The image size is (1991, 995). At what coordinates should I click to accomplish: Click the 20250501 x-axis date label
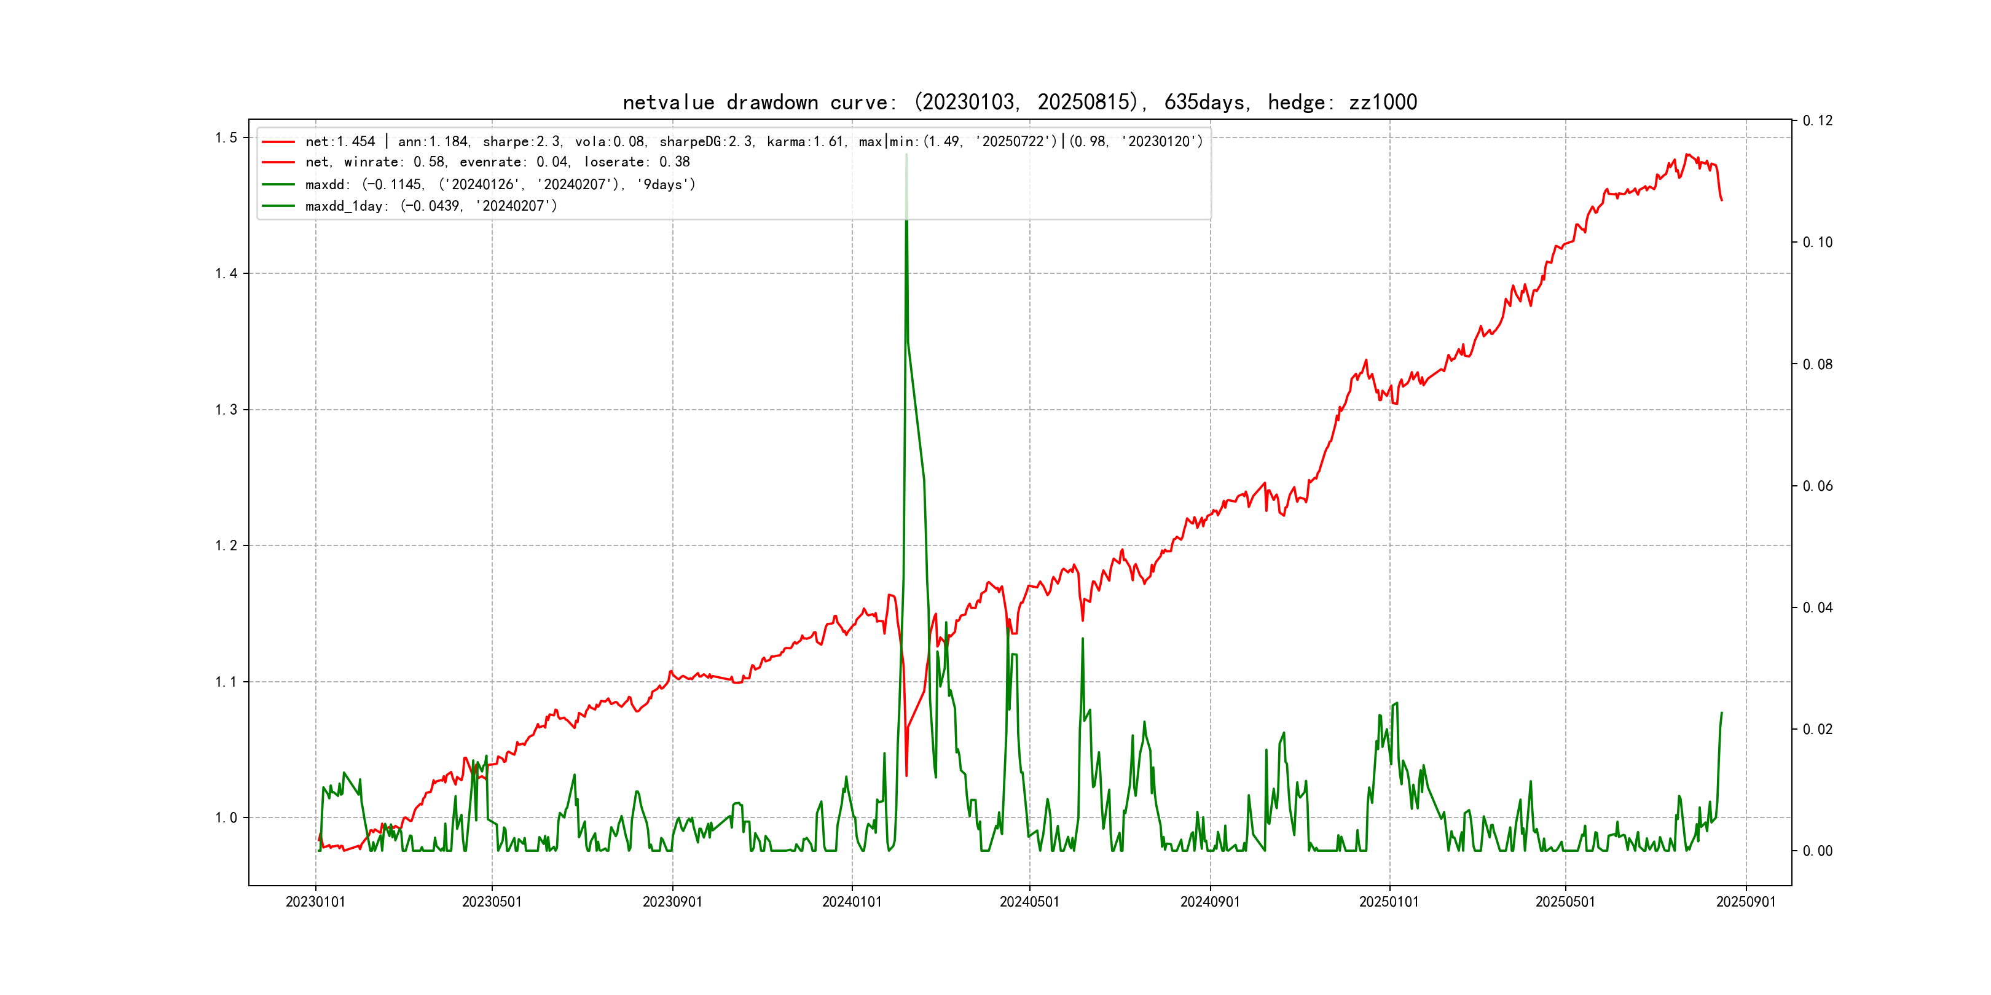tap(1565, 902)
